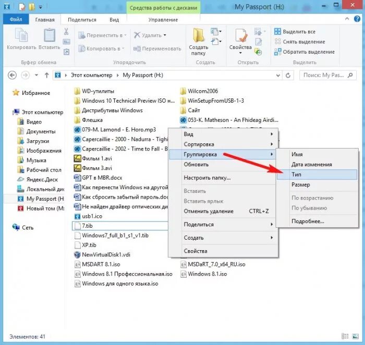This screenshot has width=365, height=345.
Task: Open the Delete (Удалить) dropdown arrow
Action: click(165, 35)
